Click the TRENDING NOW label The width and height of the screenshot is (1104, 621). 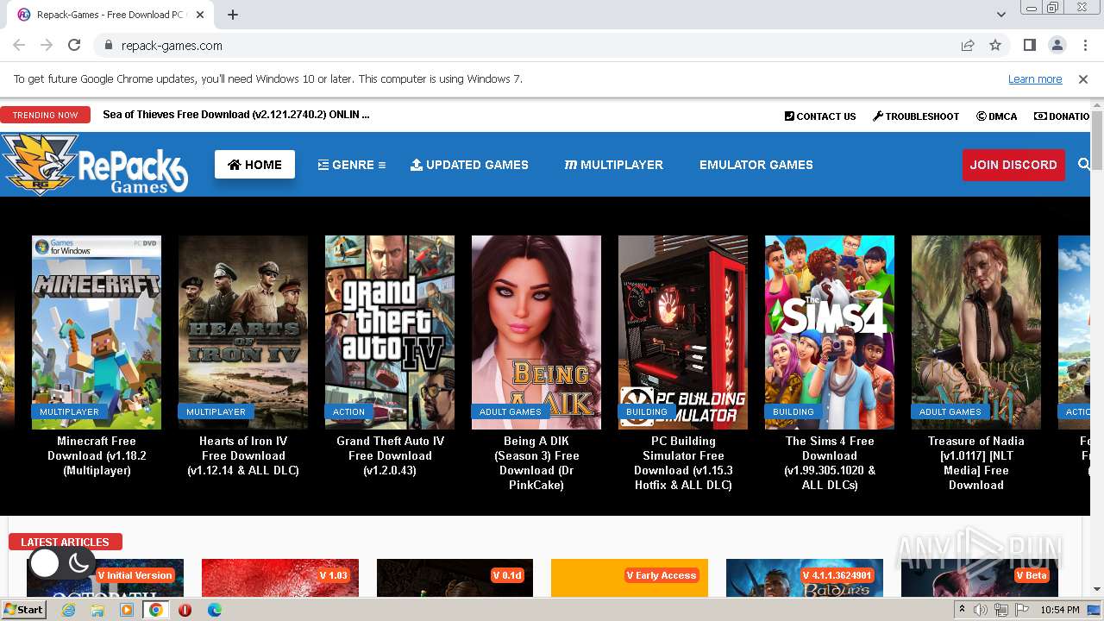coord(45,115)
